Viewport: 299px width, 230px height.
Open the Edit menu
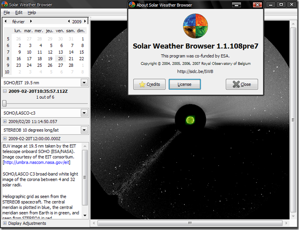18,13
